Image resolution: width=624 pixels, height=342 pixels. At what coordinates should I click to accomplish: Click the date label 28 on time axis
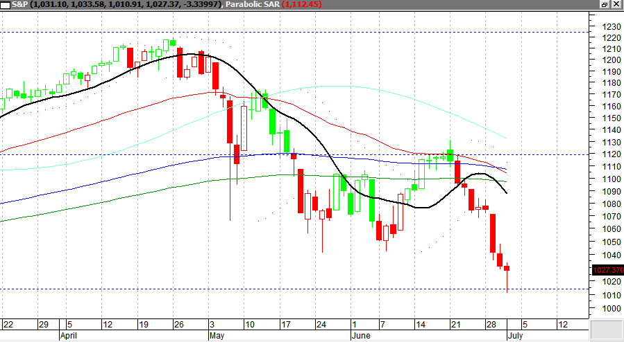491,325
